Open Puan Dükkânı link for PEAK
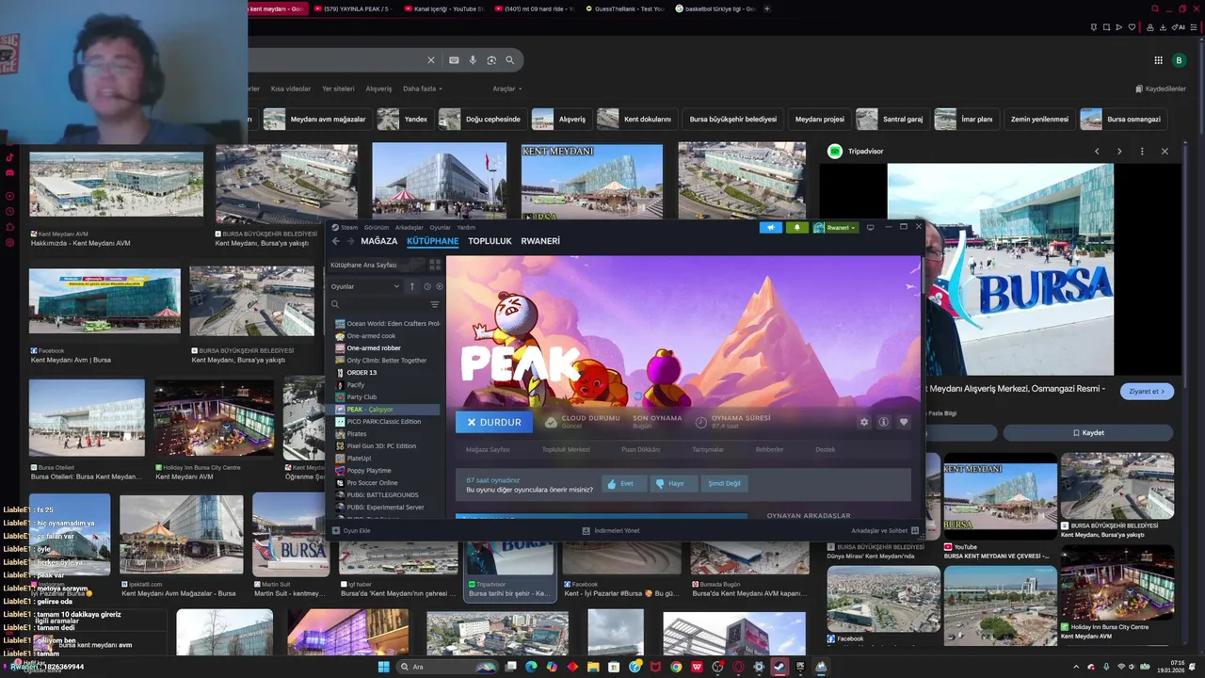The height and width of the screenshot is (678, 1205). pos(641,449)
